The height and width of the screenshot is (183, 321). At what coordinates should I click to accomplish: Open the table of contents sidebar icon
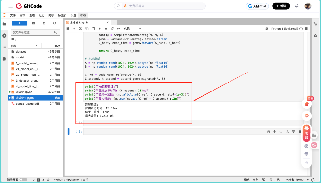pos(4,47)
